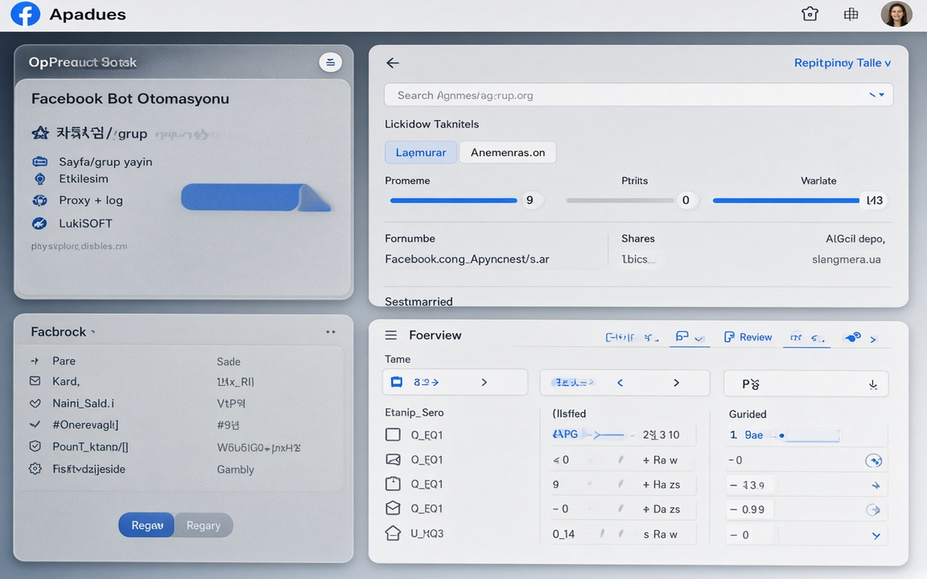Viewport: 927px width, 579px height.
Task: Click the right chevron in the middle Tame box
Action: (x=677, y=382)
